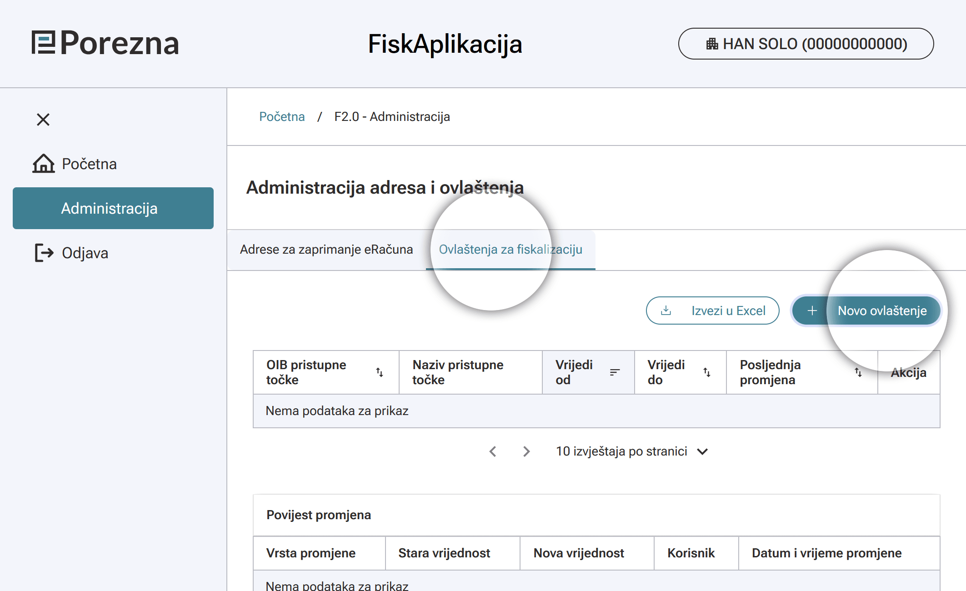The image size is (966, 591).
Task: Sort by Vrijedi do column
Action: (x=707, y=372)
